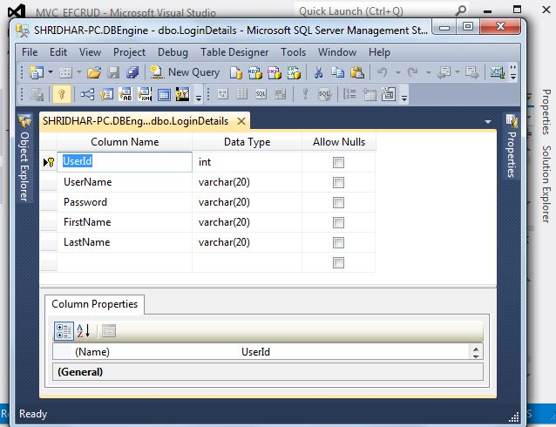Click the UserId column name field
556x427 pixels.
tap(125, 162)
